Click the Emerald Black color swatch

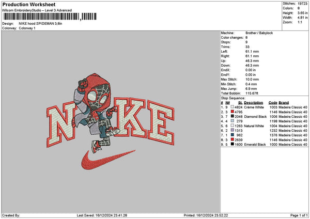233,144
